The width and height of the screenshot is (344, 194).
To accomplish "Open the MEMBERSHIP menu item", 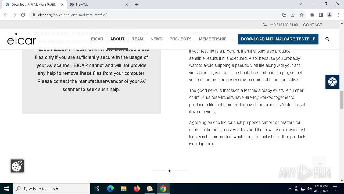I will point(213,39).
